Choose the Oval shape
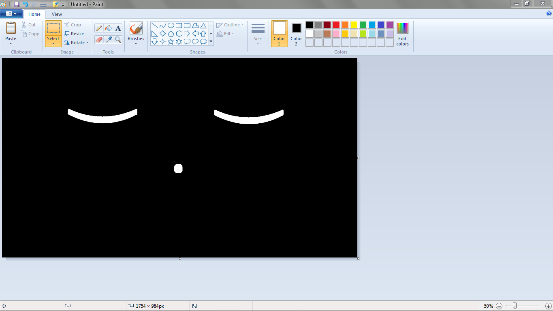The height and width of the screenshot is (311, 553). pyautogui.click(x=171, y=26)
